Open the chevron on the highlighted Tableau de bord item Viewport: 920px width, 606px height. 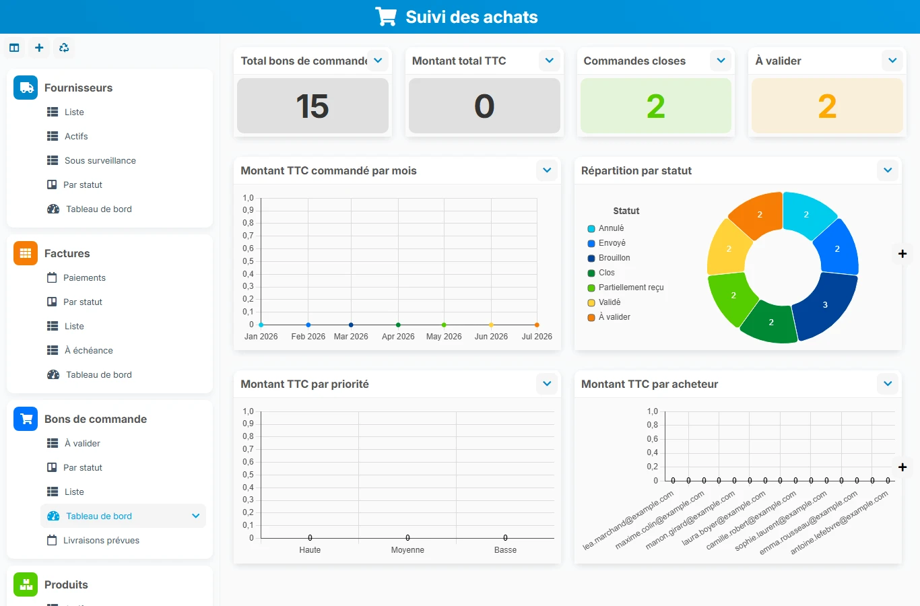click(x=196, y=516)
